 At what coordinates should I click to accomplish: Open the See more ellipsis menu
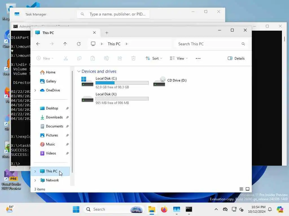pyautogui.click(x=198, y=58)
